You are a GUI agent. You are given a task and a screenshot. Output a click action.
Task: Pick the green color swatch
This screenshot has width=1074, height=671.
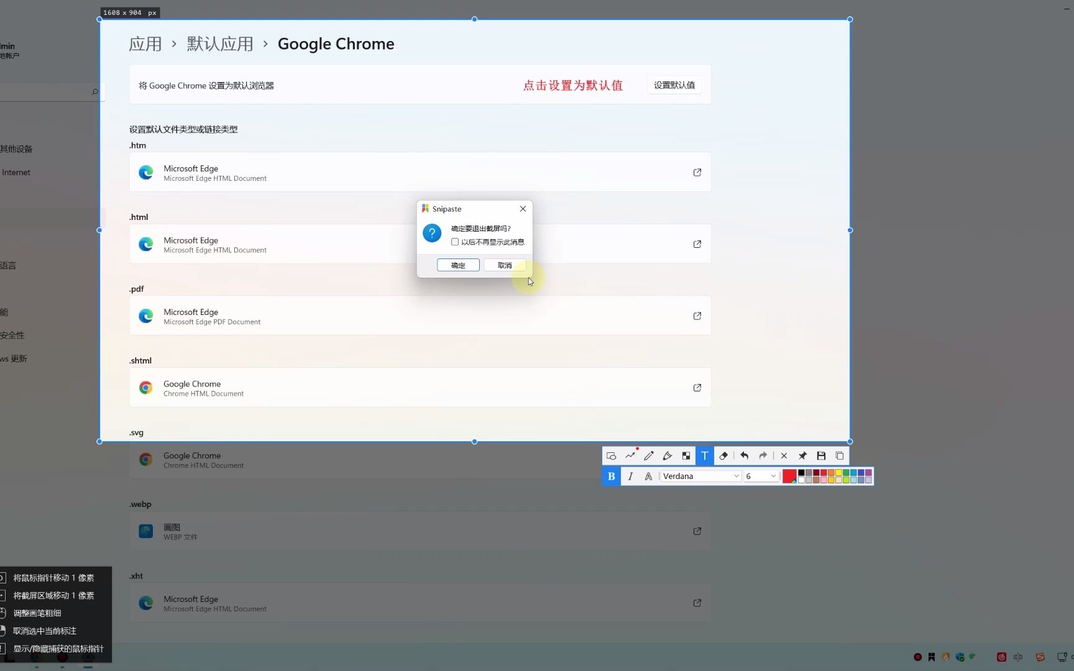(x=846, y=473)
